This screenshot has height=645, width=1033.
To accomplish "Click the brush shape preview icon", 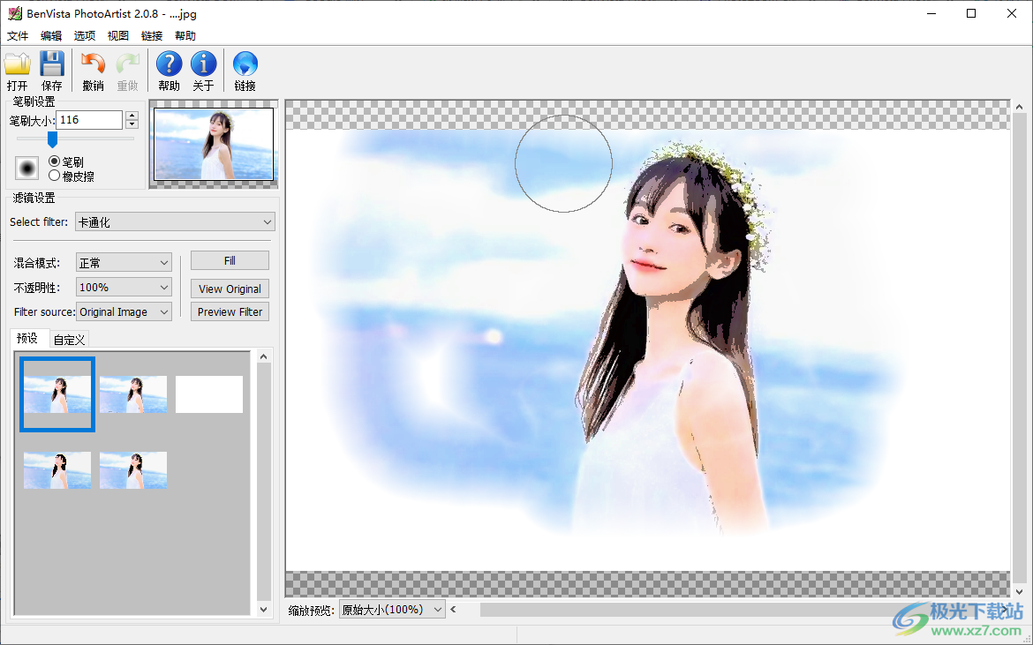I will point(27,169).
